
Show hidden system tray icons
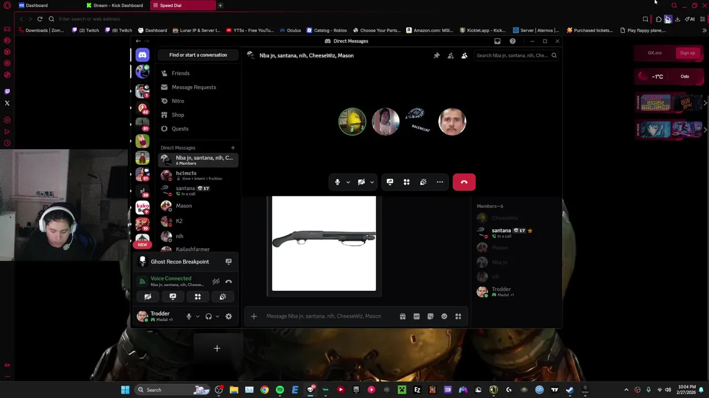pos(626,390)
